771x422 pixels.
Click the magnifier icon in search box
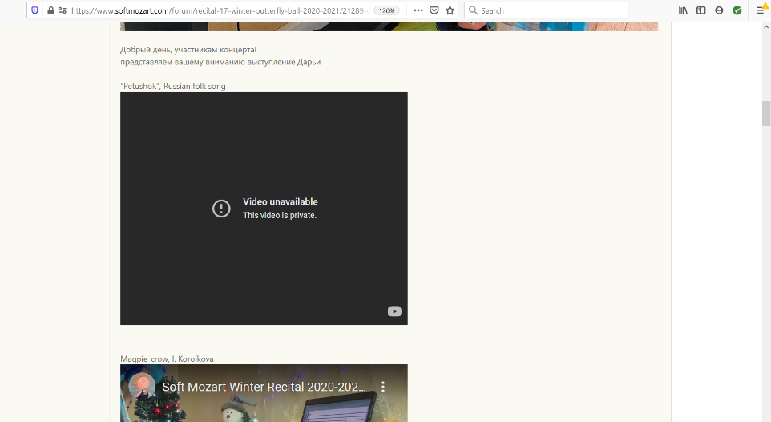coord(473,10)
